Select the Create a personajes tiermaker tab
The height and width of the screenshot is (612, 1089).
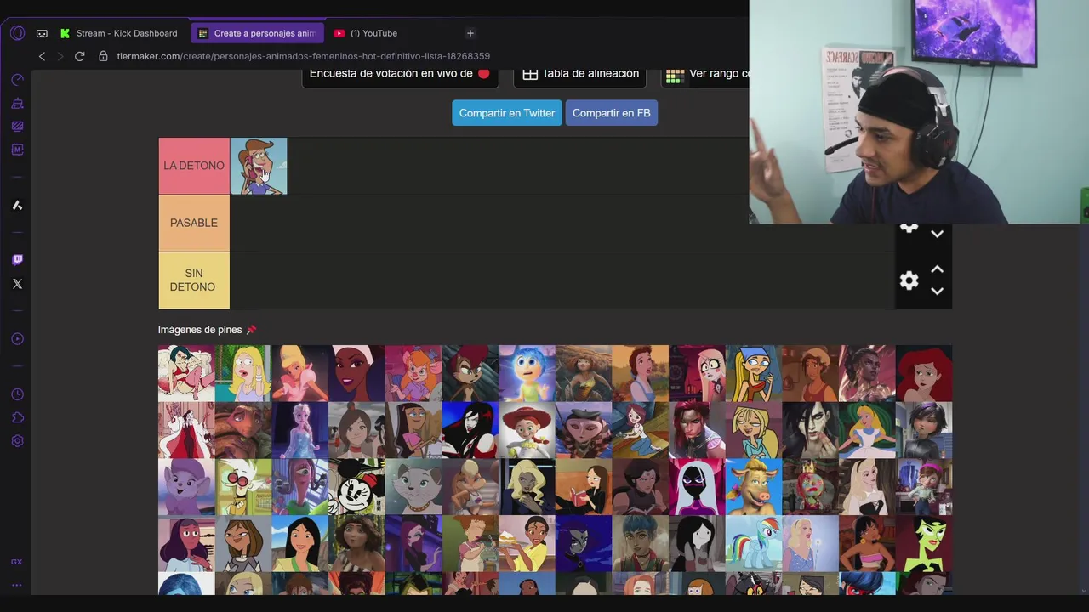click(257, 33)
